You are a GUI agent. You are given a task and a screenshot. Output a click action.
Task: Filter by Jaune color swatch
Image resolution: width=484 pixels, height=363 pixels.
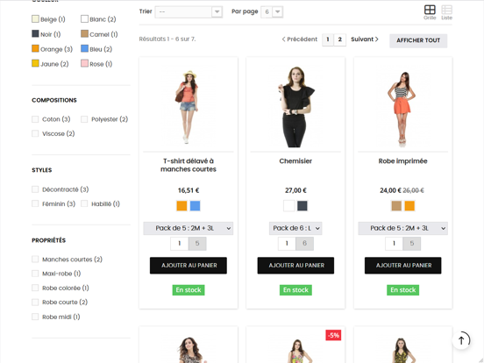pos(35,63)
